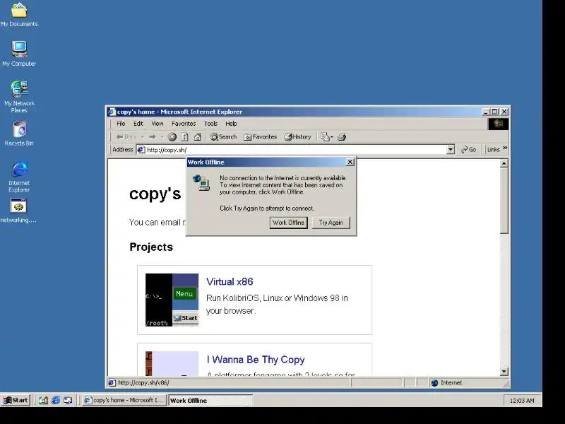Click the Back toolbar button
Viewport: 565px width, 424px height.
[126, 137]
